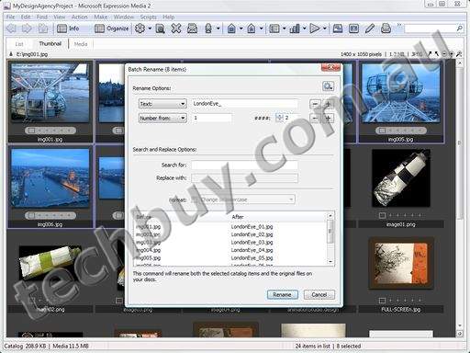Open the Organize panel button
The image size is (470, 353).
[x=111, y=28]
